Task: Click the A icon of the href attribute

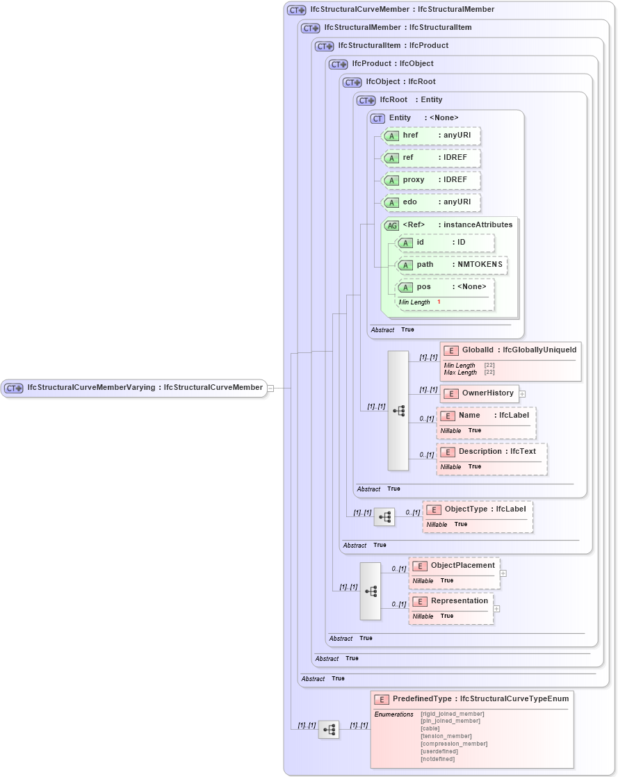Action: (392, 136)
